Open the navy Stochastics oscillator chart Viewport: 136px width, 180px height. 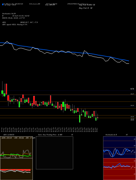click(x=119, y=147)
